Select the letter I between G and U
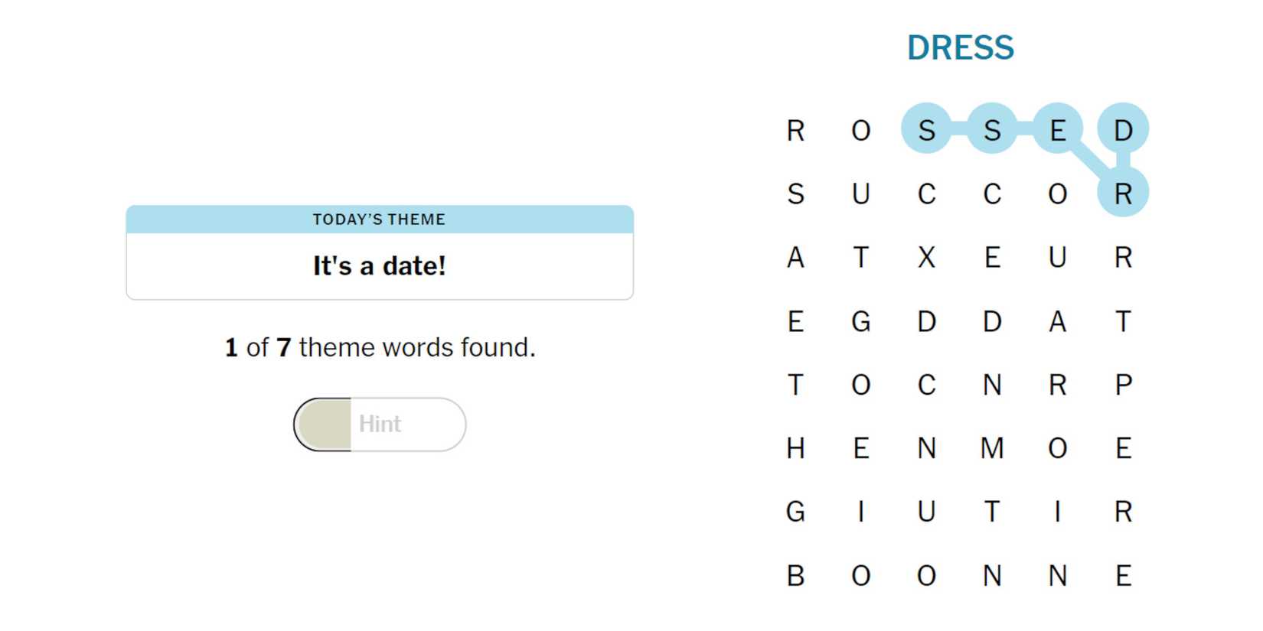 pyautogui.click(x=861, y=512)
